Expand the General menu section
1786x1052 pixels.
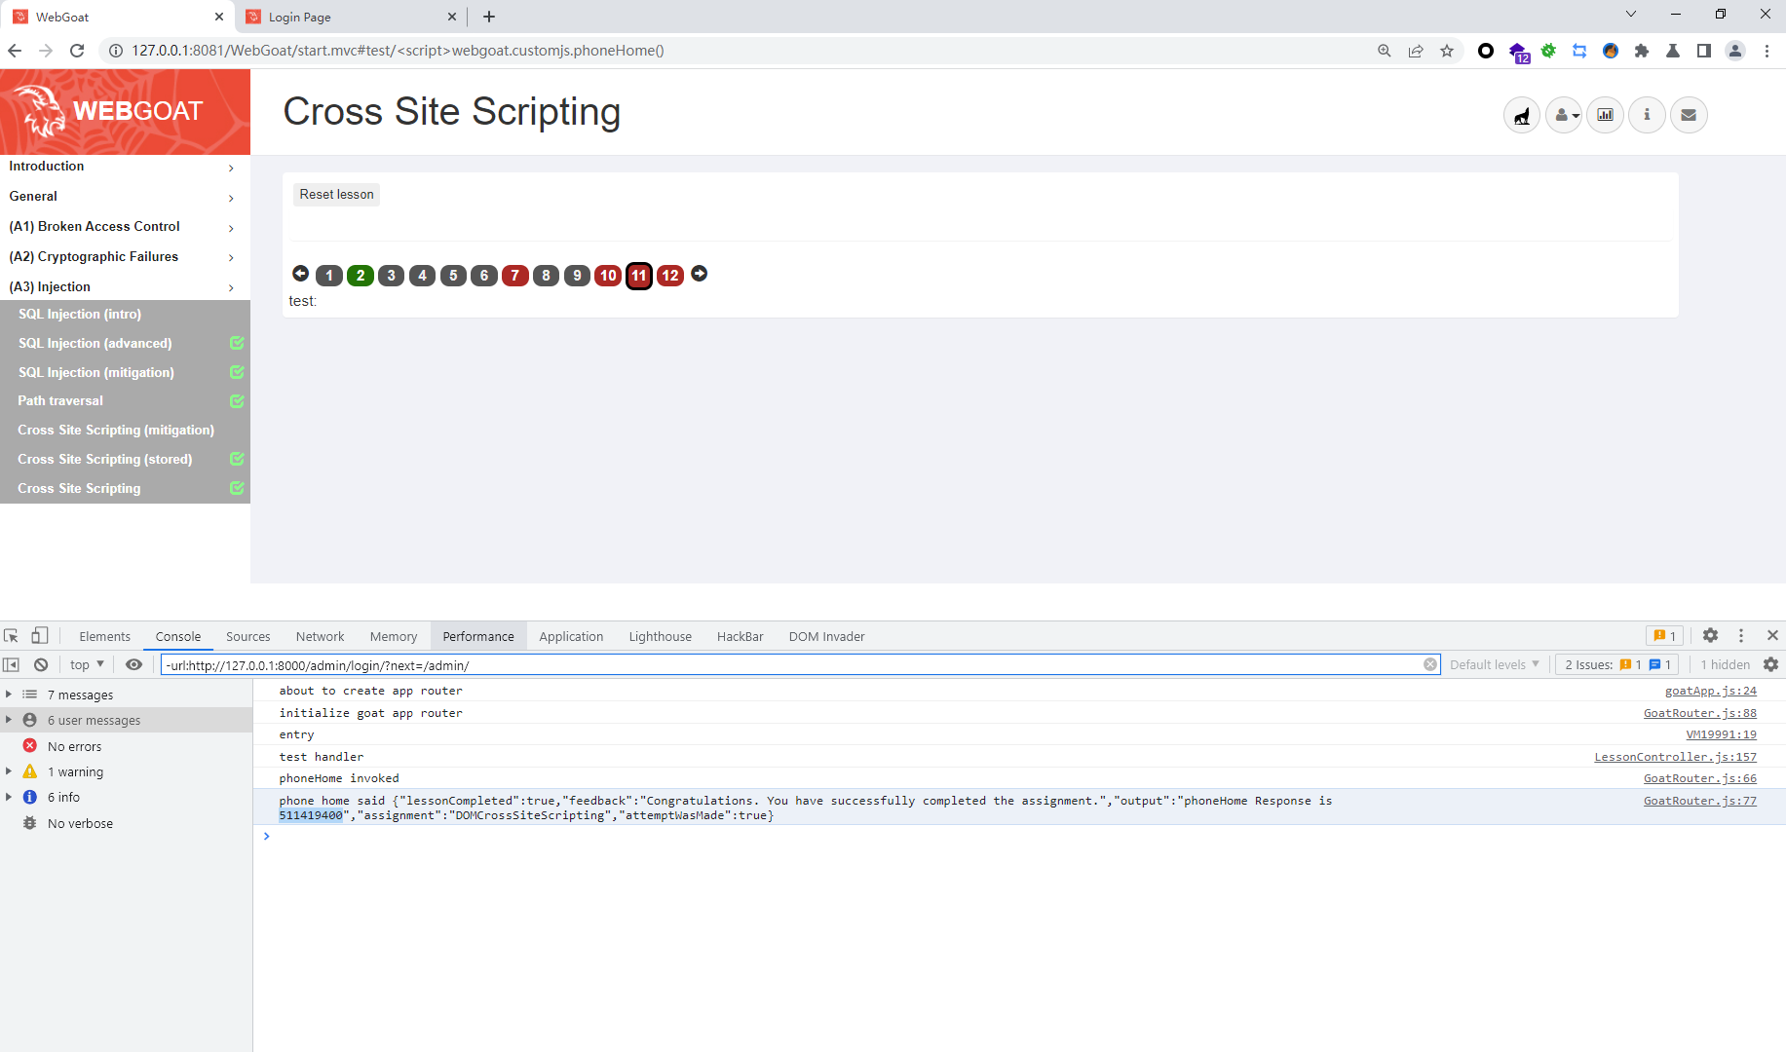point(125,197)
